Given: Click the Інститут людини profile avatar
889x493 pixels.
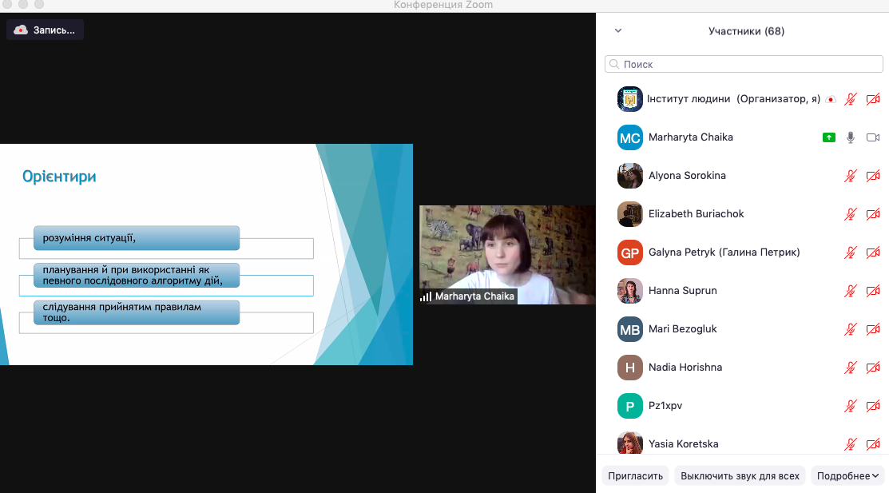Looking at the screenshot, I should [x=630, y=99].
